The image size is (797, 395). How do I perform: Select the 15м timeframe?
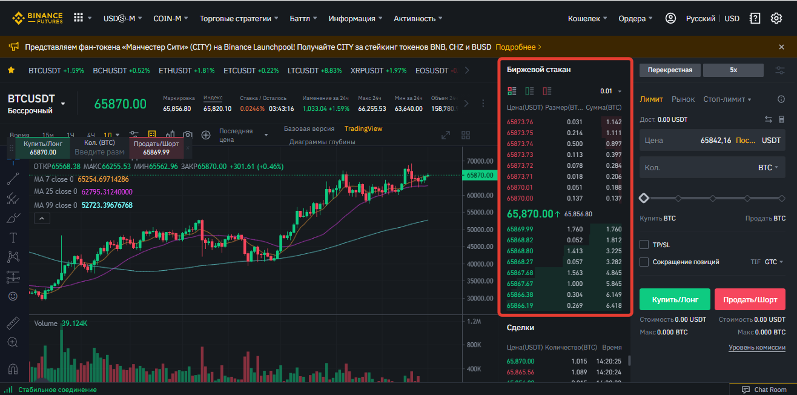coord(47,134)
